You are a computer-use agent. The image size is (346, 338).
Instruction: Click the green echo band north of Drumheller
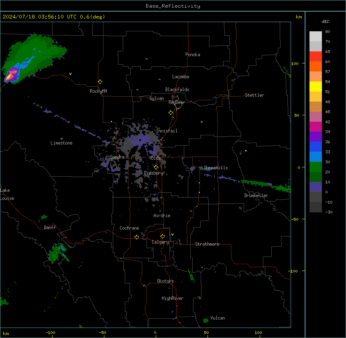266,185
